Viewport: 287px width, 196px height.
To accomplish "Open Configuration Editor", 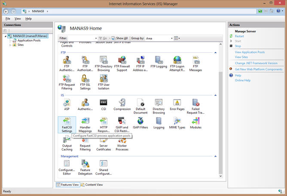I will pos(67,168).
